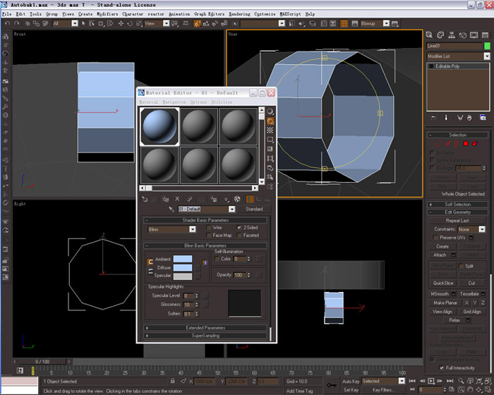Enable the Faceted checkbox

pyautogui.click(x=239, y=236)
